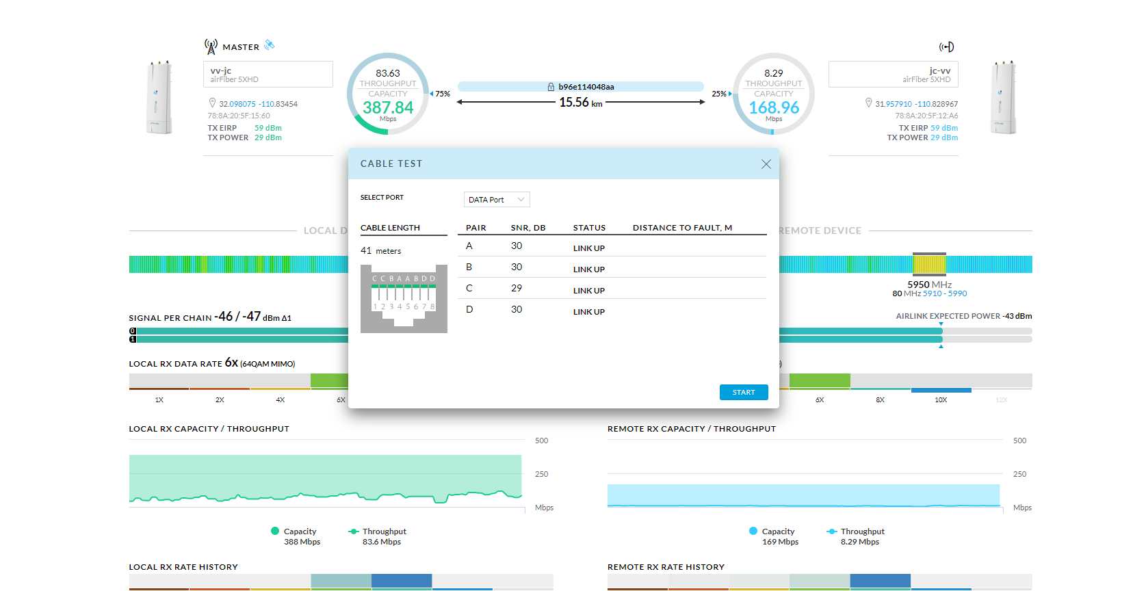Image resolution: width=1133 pixels, height=591 pixels.
Task: Click the jc-vv remote device name field
Action: [x=893, y=75]
